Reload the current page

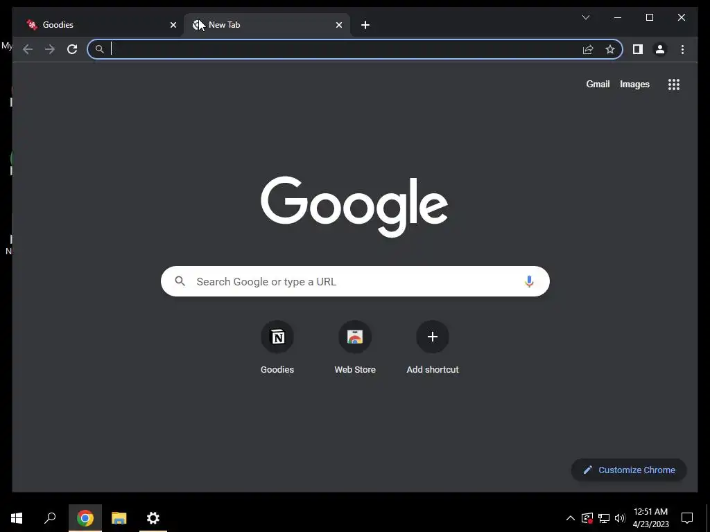tap(72, 49)
